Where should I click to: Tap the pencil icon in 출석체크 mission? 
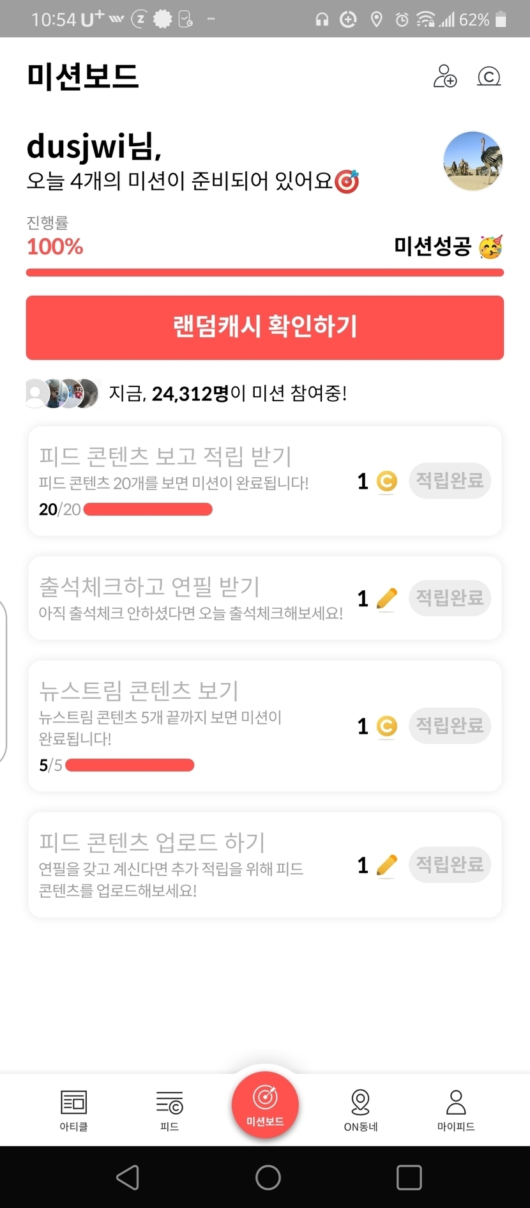[387, 599]
